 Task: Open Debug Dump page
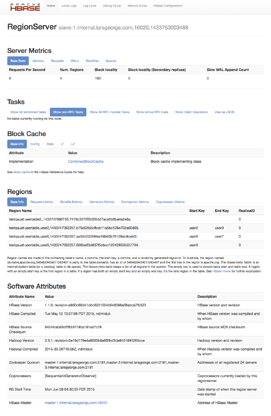pos(112,5)
